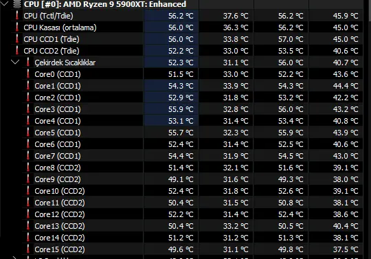The image size is (371, 259).
Task: Select the CPU CCD2 (Tdie) label
Action: tap(52, 51)
